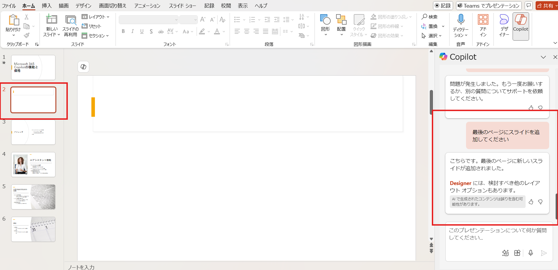Open Add-ins (アドイン) button
558x270 pixels.
click(x=483, y=25)
